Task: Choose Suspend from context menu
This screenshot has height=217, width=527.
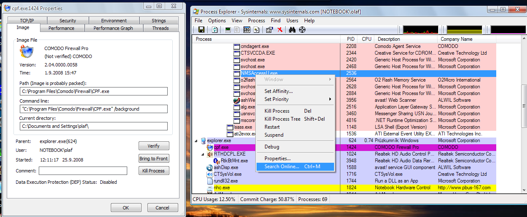Action: pyautogui.click(x=295, y=135)
